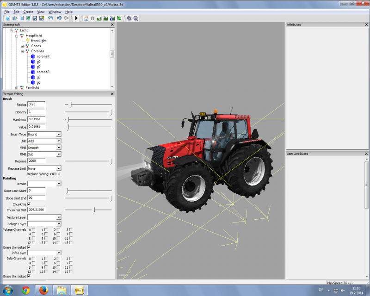The image size is (370, 296).
Task: Open Google Chrome from the taskbar
Action: point(26,290)
